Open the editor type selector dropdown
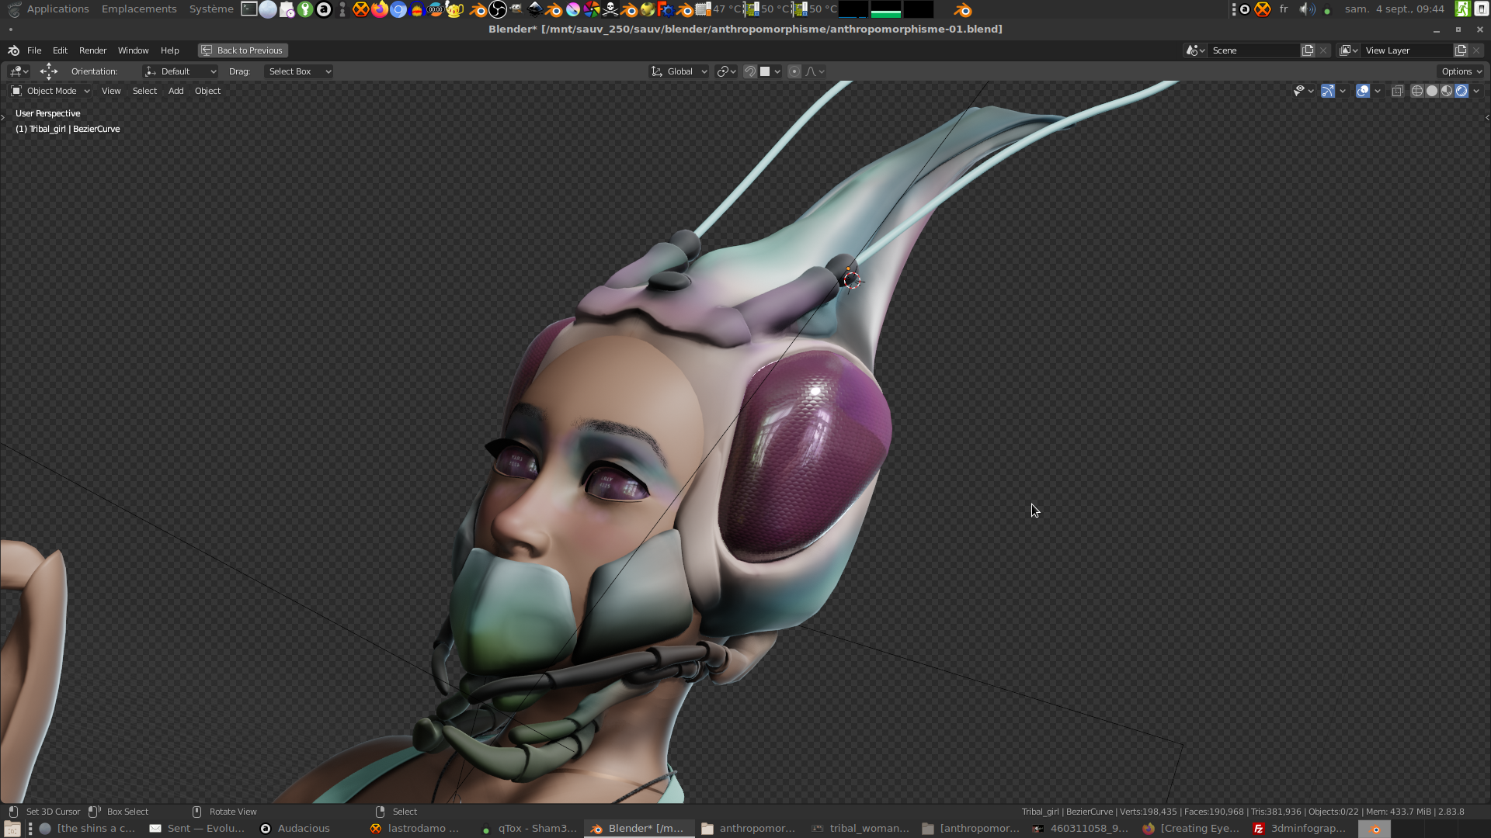Screen dimensions: 1491x838 (x=19, y=71)
